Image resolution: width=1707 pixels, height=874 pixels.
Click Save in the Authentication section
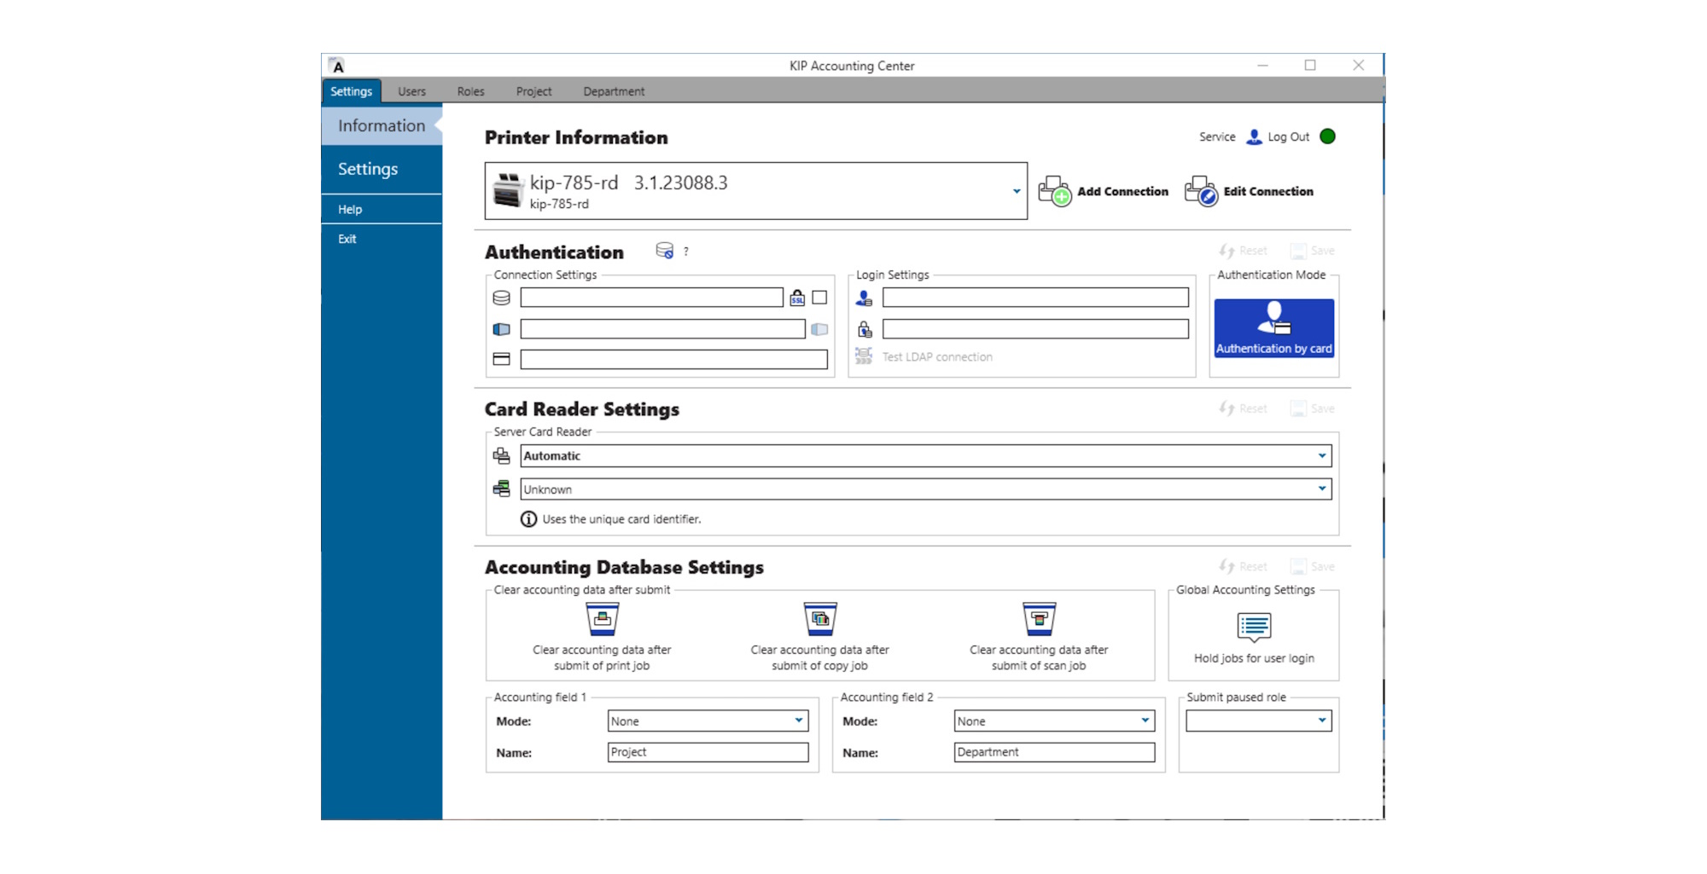[x=1313, y=251]
